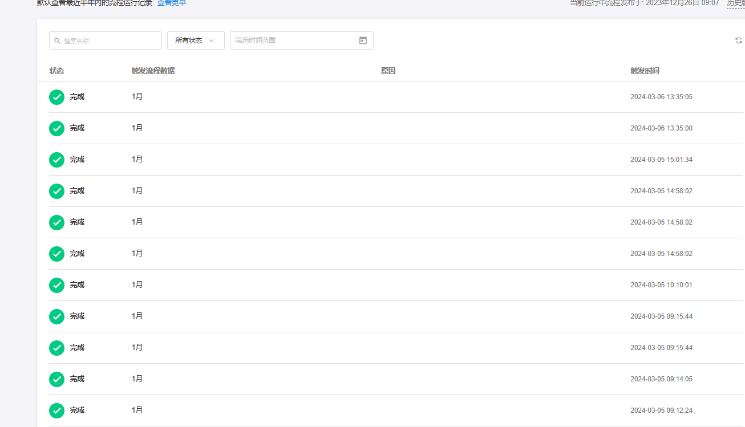Select the 完成 status in the 13:35:05 row
This screenshot has height=427, width=745.
pos(77,97)
